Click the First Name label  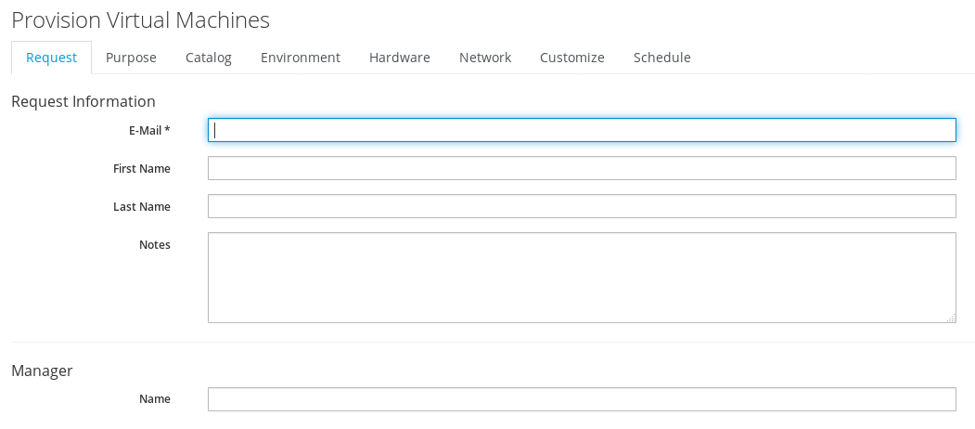[x=142, y=168]
